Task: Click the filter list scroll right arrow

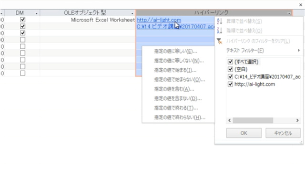Action: point(297,120)
